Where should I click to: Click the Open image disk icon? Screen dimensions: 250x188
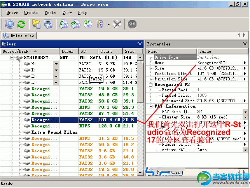(75, 24)
